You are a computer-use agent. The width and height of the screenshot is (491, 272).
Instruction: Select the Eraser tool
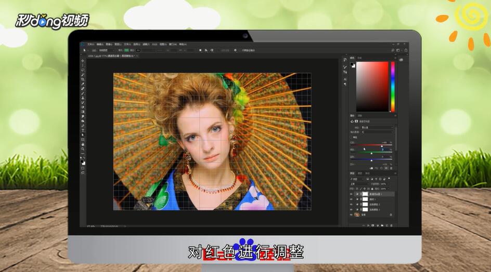pyautogui.click(x=83, y=107)
